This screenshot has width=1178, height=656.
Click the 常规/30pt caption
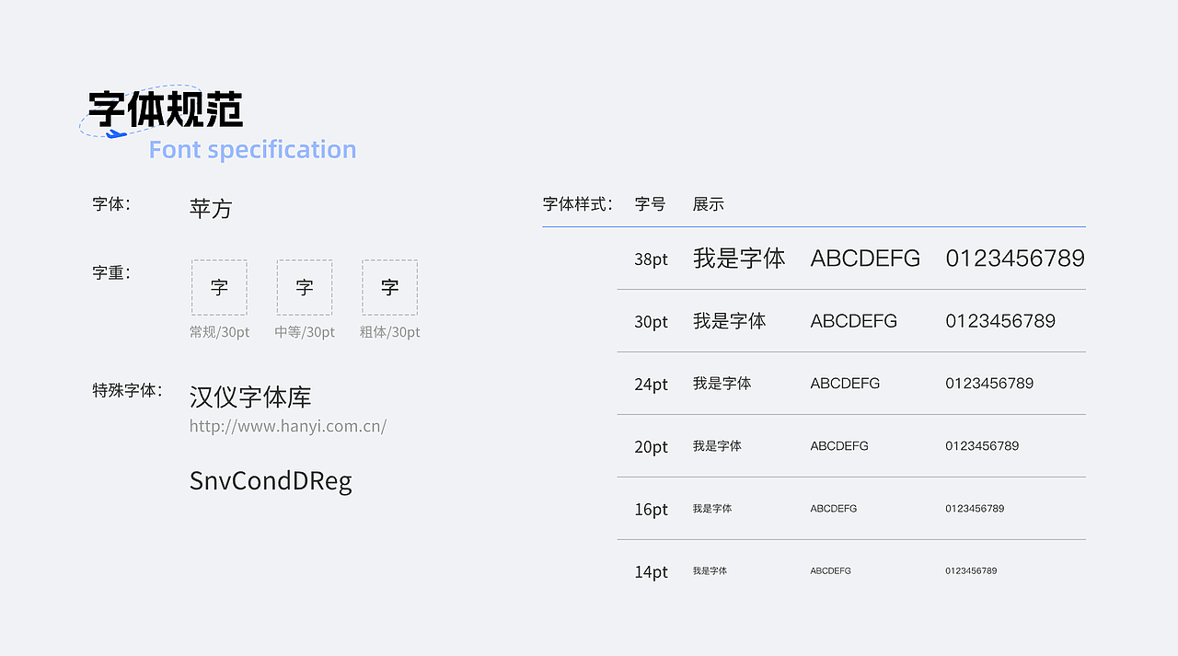[219, 332]
